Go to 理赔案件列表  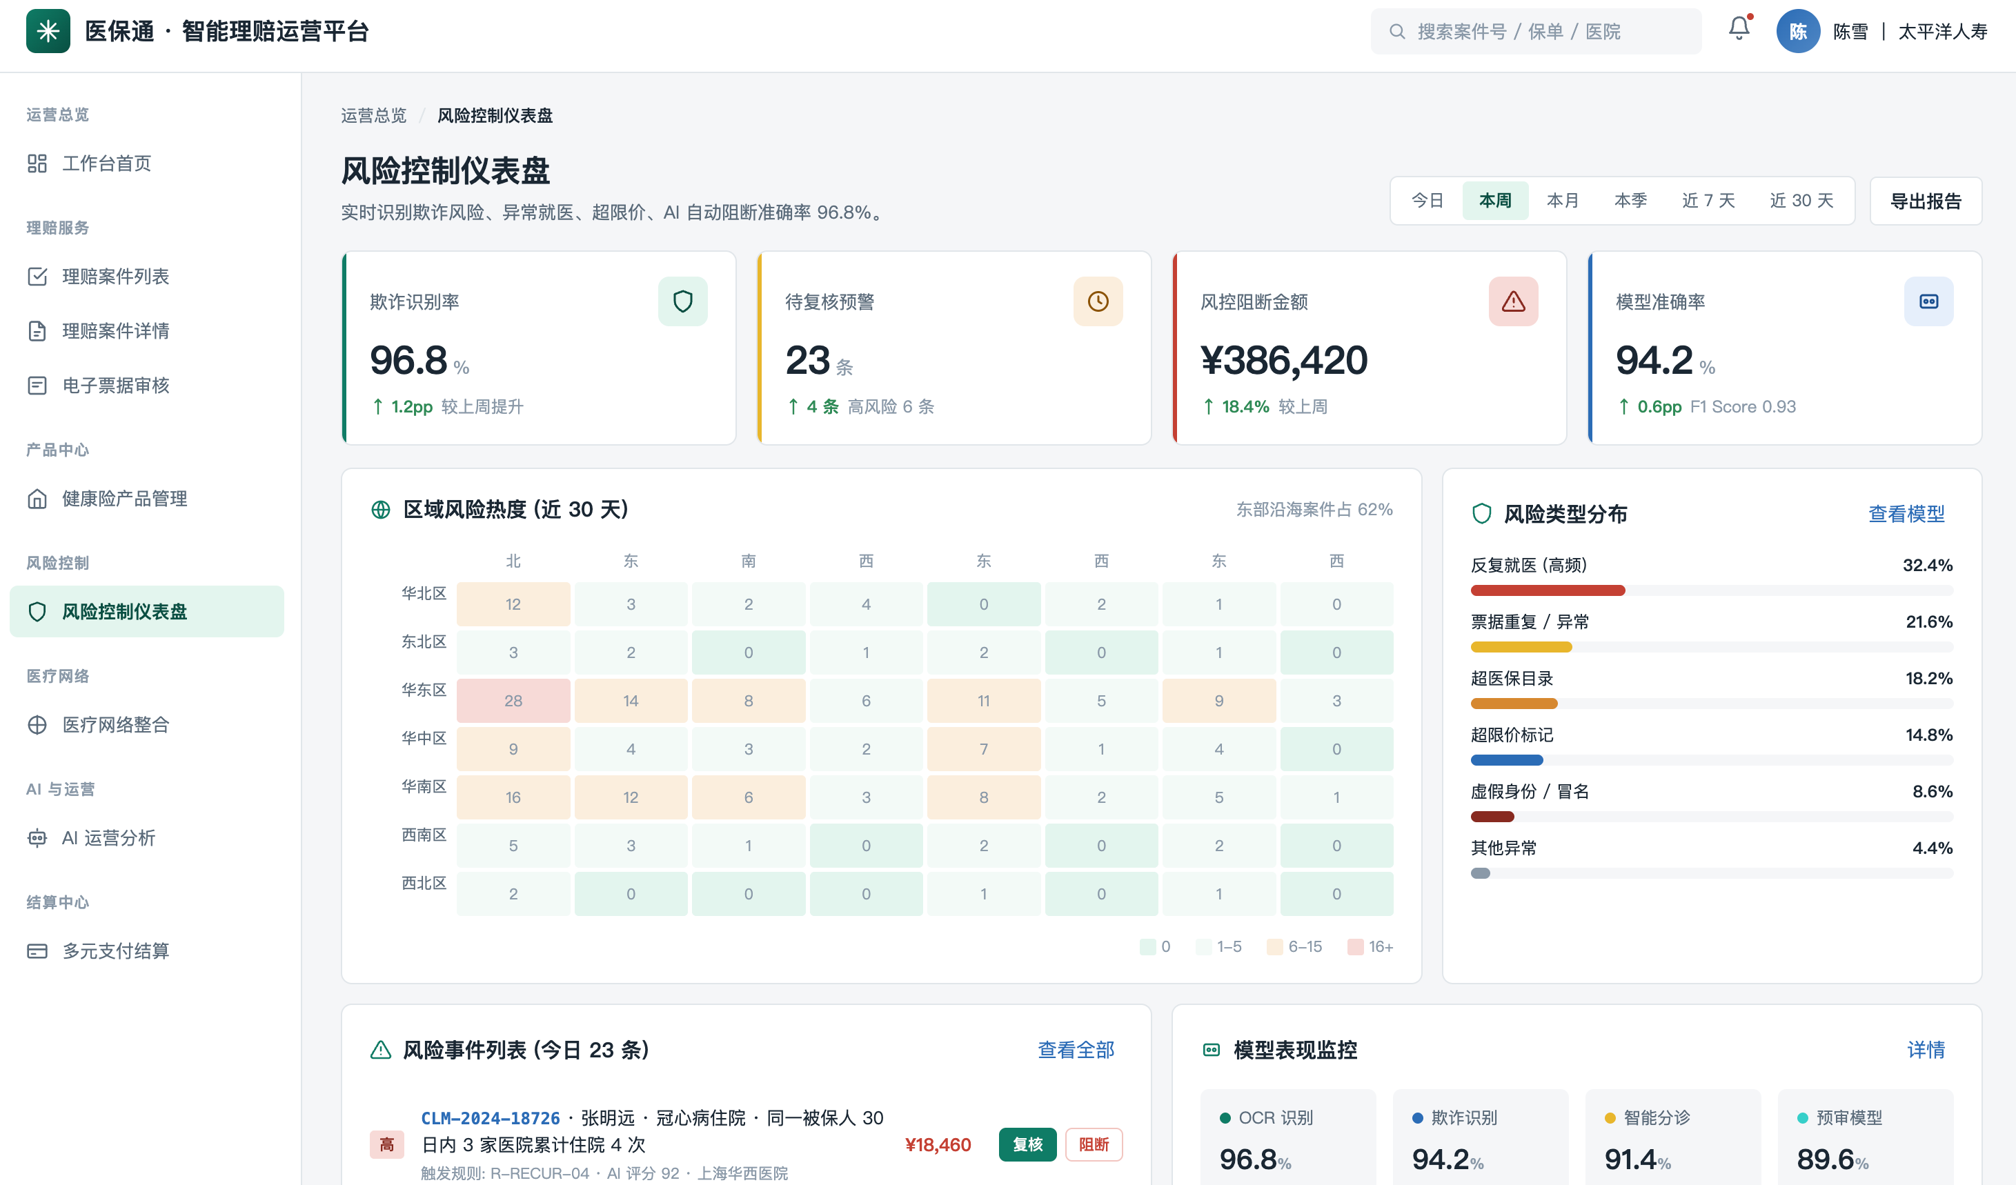(147, 277)
